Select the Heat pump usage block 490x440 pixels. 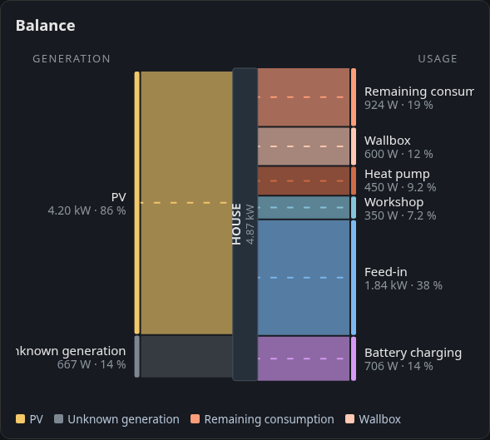pyautogui.click(x=304, y=180)
